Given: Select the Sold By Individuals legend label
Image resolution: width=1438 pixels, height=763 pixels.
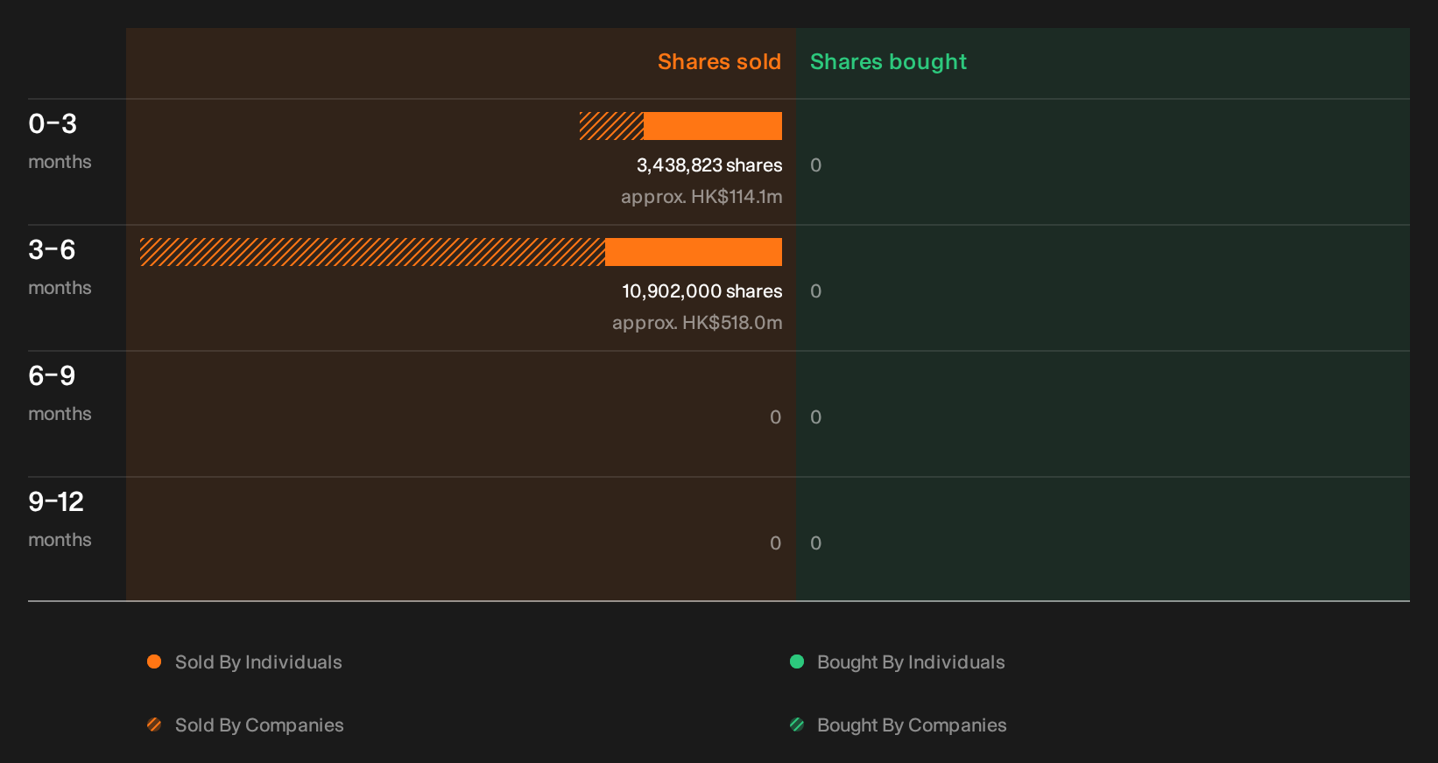Looking at the screenshot, I should 258,662.
